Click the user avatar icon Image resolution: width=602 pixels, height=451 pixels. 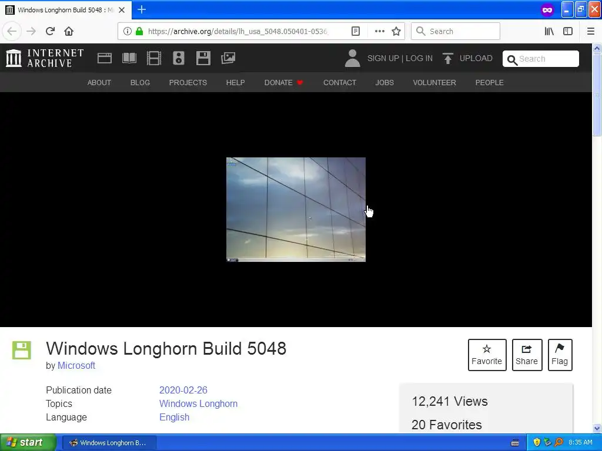tap(353, 58)
